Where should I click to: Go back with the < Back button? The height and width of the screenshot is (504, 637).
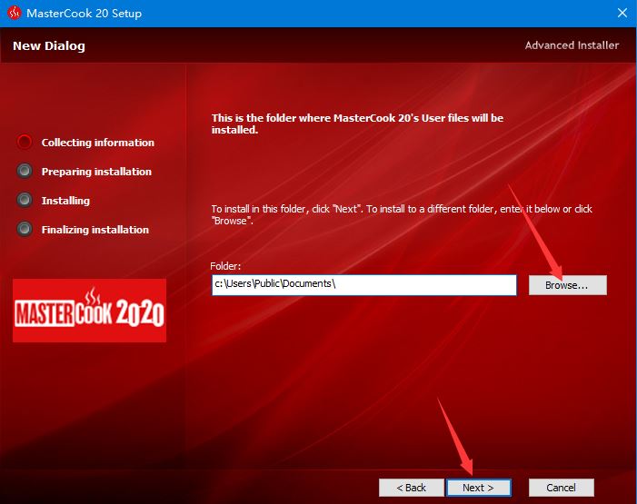(x=411, y=488)
